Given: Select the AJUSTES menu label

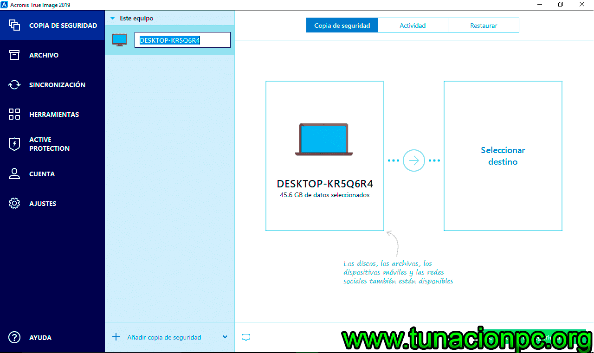Looking at the screenshot, I should click(x=43, y=204).
